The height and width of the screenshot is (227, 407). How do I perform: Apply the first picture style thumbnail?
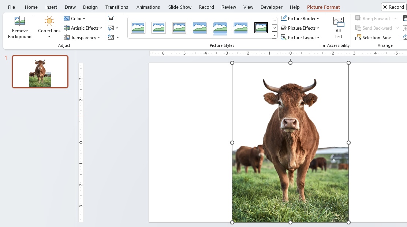coord(138,28)
